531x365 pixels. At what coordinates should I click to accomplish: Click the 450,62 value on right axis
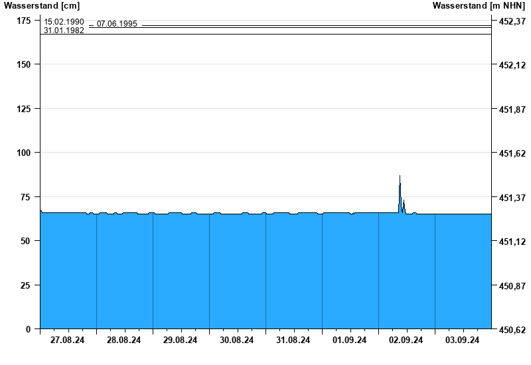(x=512, y=330)
